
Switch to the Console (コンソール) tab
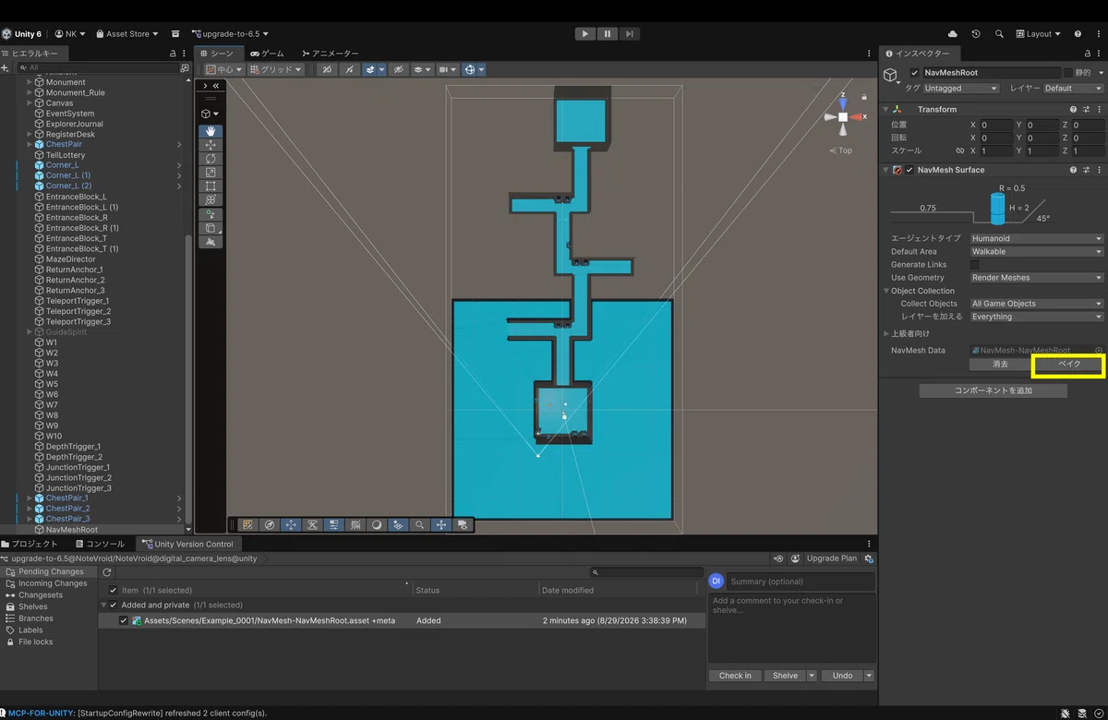pyautogui.click(x=100, y=545)
